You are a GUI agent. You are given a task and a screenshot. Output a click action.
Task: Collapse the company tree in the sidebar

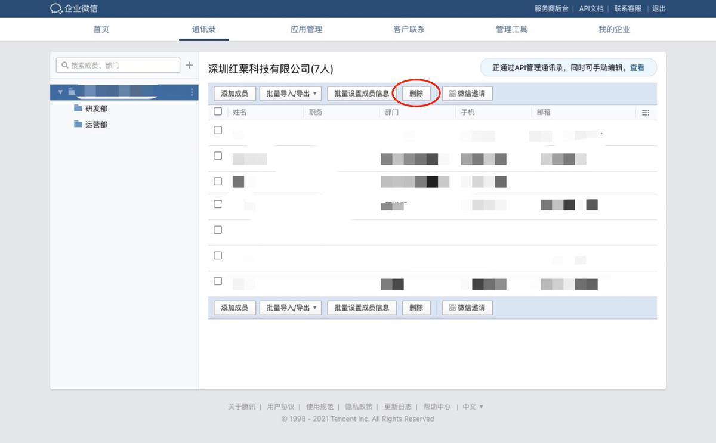click(x=60, y=92)
